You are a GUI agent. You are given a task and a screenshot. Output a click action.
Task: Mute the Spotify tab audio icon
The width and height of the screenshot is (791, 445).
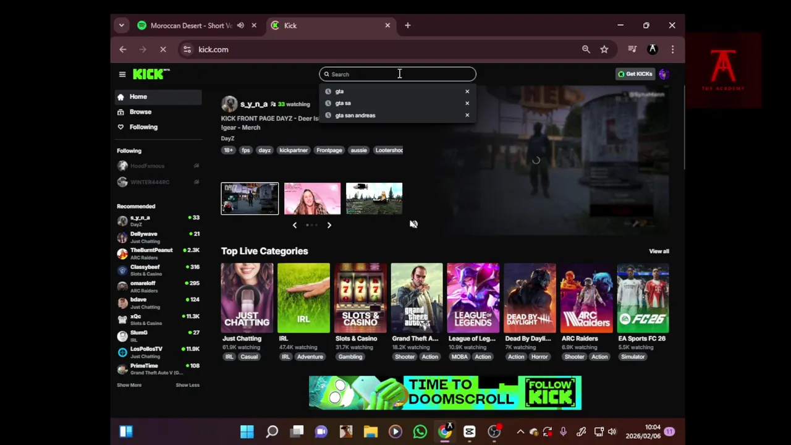point(240,25)
